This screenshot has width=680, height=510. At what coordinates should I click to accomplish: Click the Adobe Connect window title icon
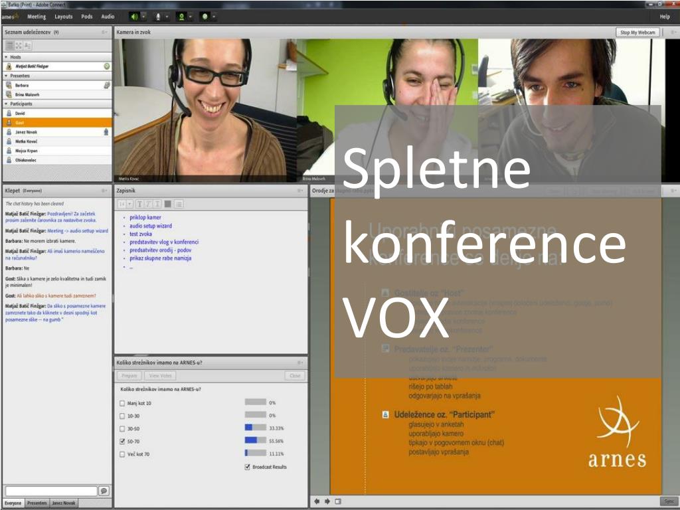click(x=4, y=5)
